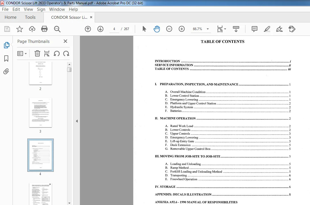Click the print pages icon in thumbnails panel
Image resolution: width=310 pixels, height=205 pixels.
click(x=47, y=53)
